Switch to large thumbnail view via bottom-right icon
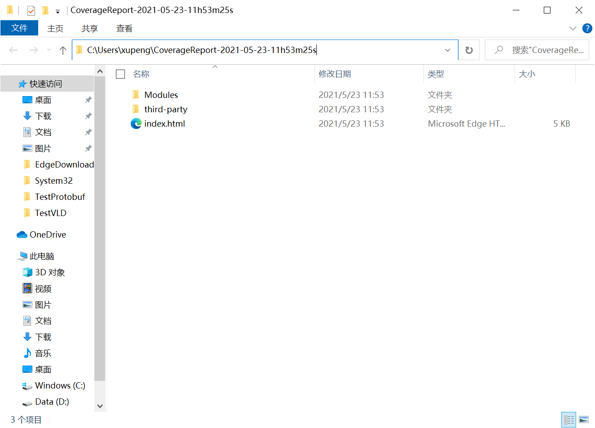This screenshot has height=428, width=595. (x=584, y=419)
